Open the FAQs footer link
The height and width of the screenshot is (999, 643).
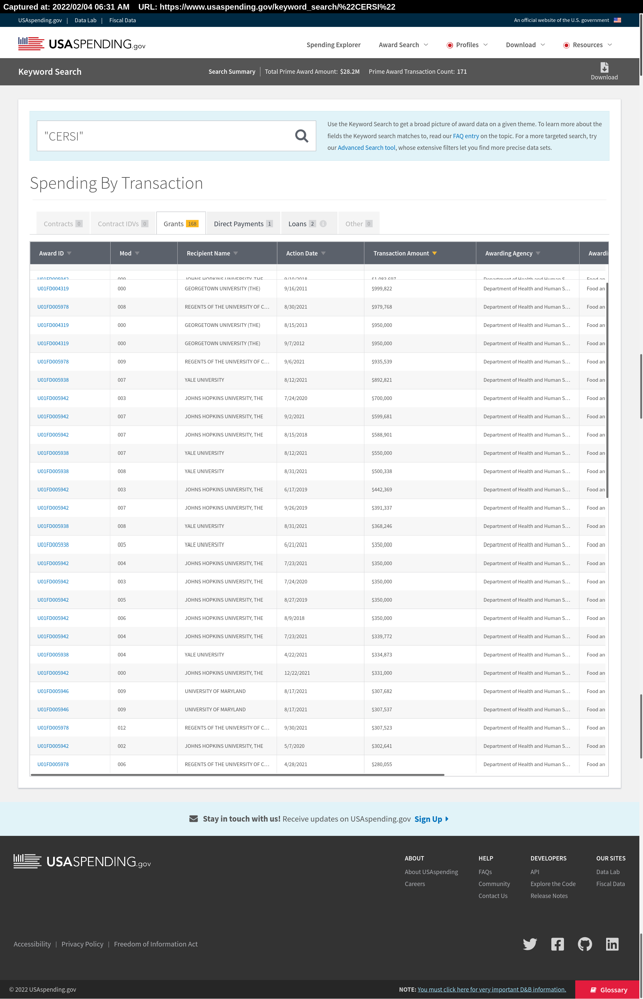485,872
